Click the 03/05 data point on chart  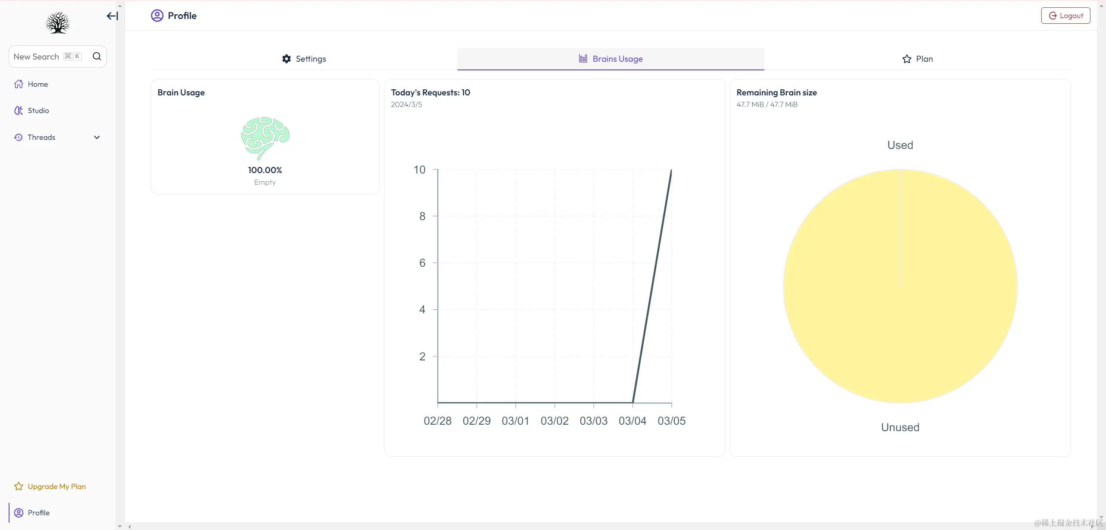671,170
